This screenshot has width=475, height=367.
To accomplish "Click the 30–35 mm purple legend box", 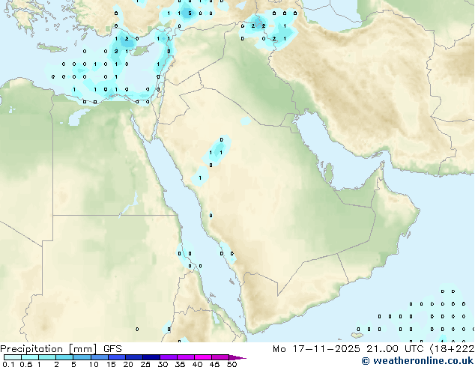I will [169, 357].
